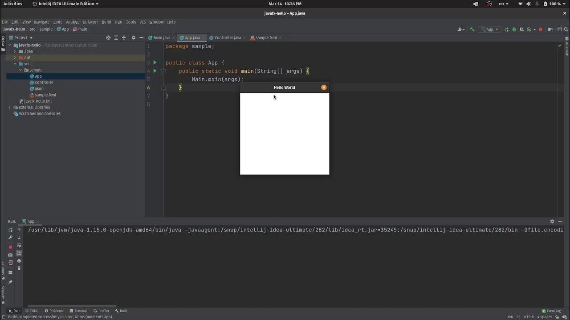This screenshot has width=570, height=320.
Task: Toggle Favorites side tool window button
Action: click(x=3, y=296)
